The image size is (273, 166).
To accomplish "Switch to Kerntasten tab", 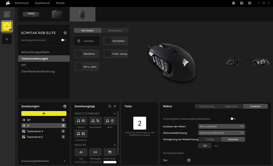I will click(87, 30).
